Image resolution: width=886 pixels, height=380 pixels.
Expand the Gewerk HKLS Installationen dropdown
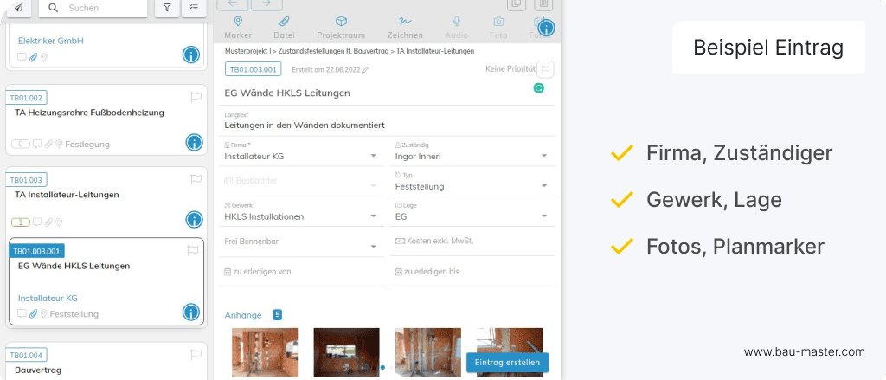coord(373,216)
